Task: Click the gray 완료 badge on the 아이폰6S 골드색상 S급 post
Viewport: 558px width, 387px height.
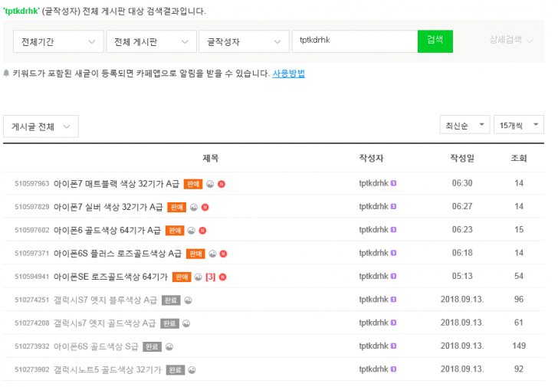Action: (x=153, y=346)
